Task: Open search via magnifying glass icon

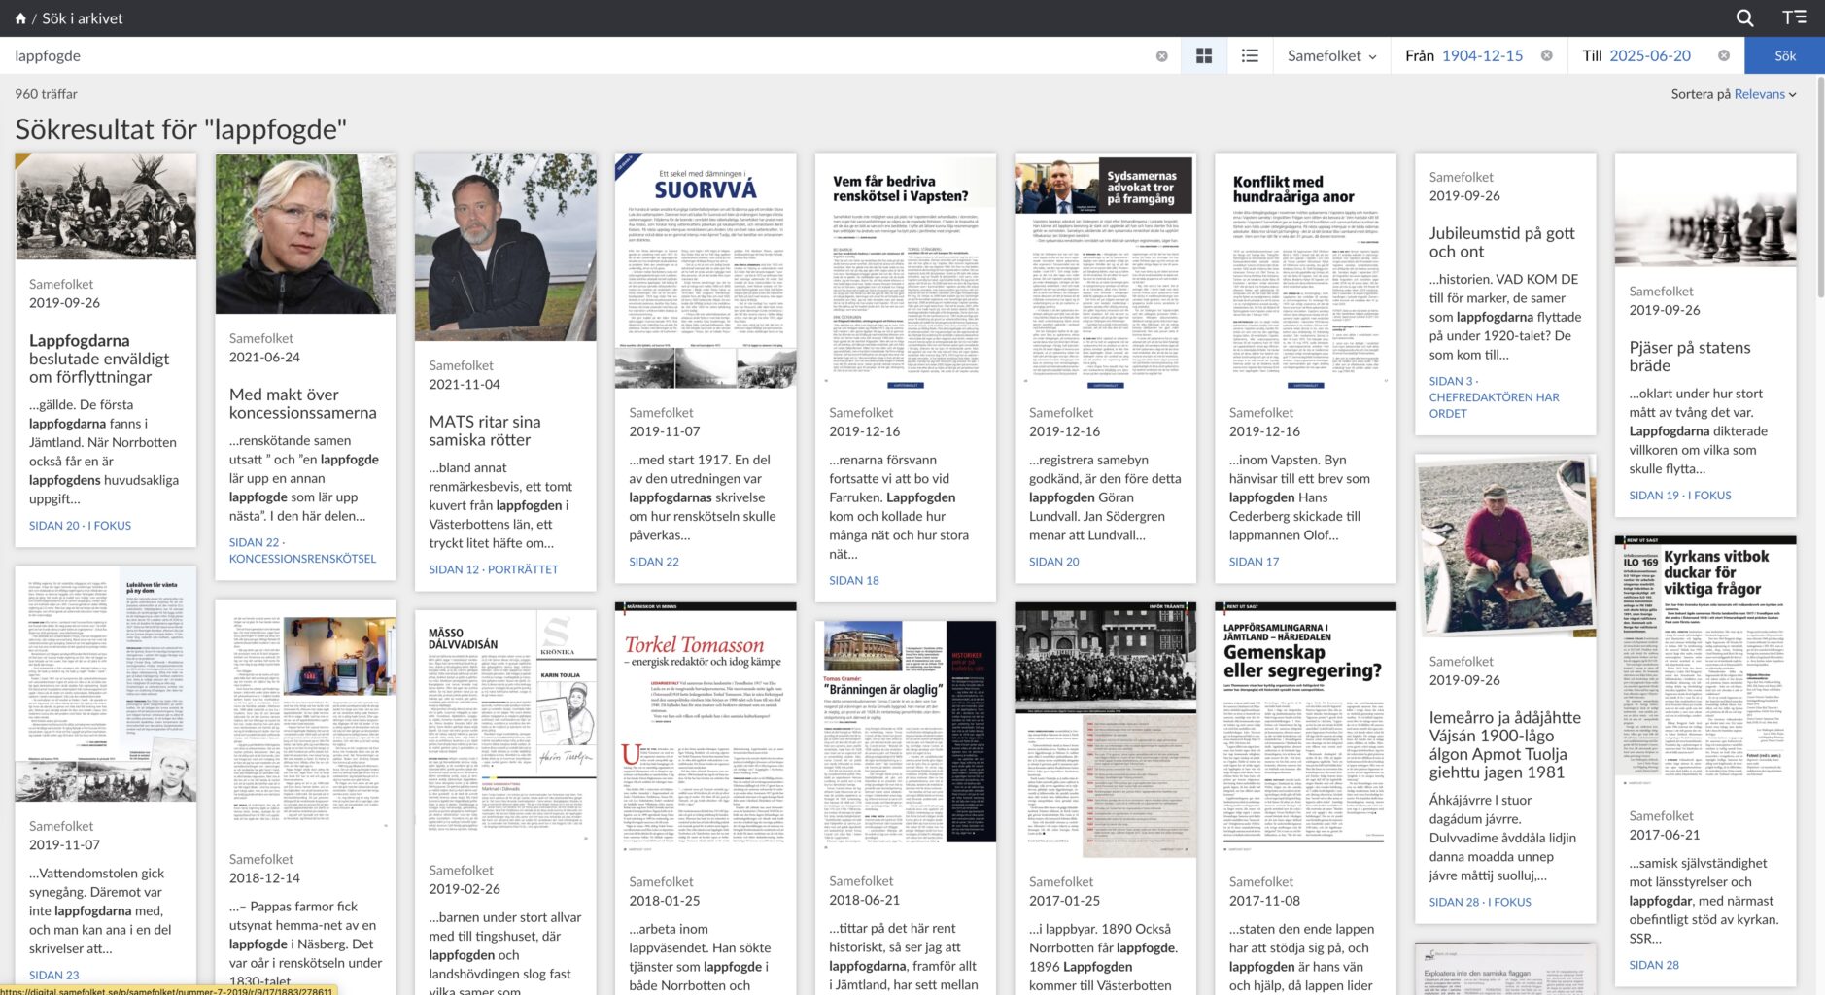Action: (x=1744, y=18)
